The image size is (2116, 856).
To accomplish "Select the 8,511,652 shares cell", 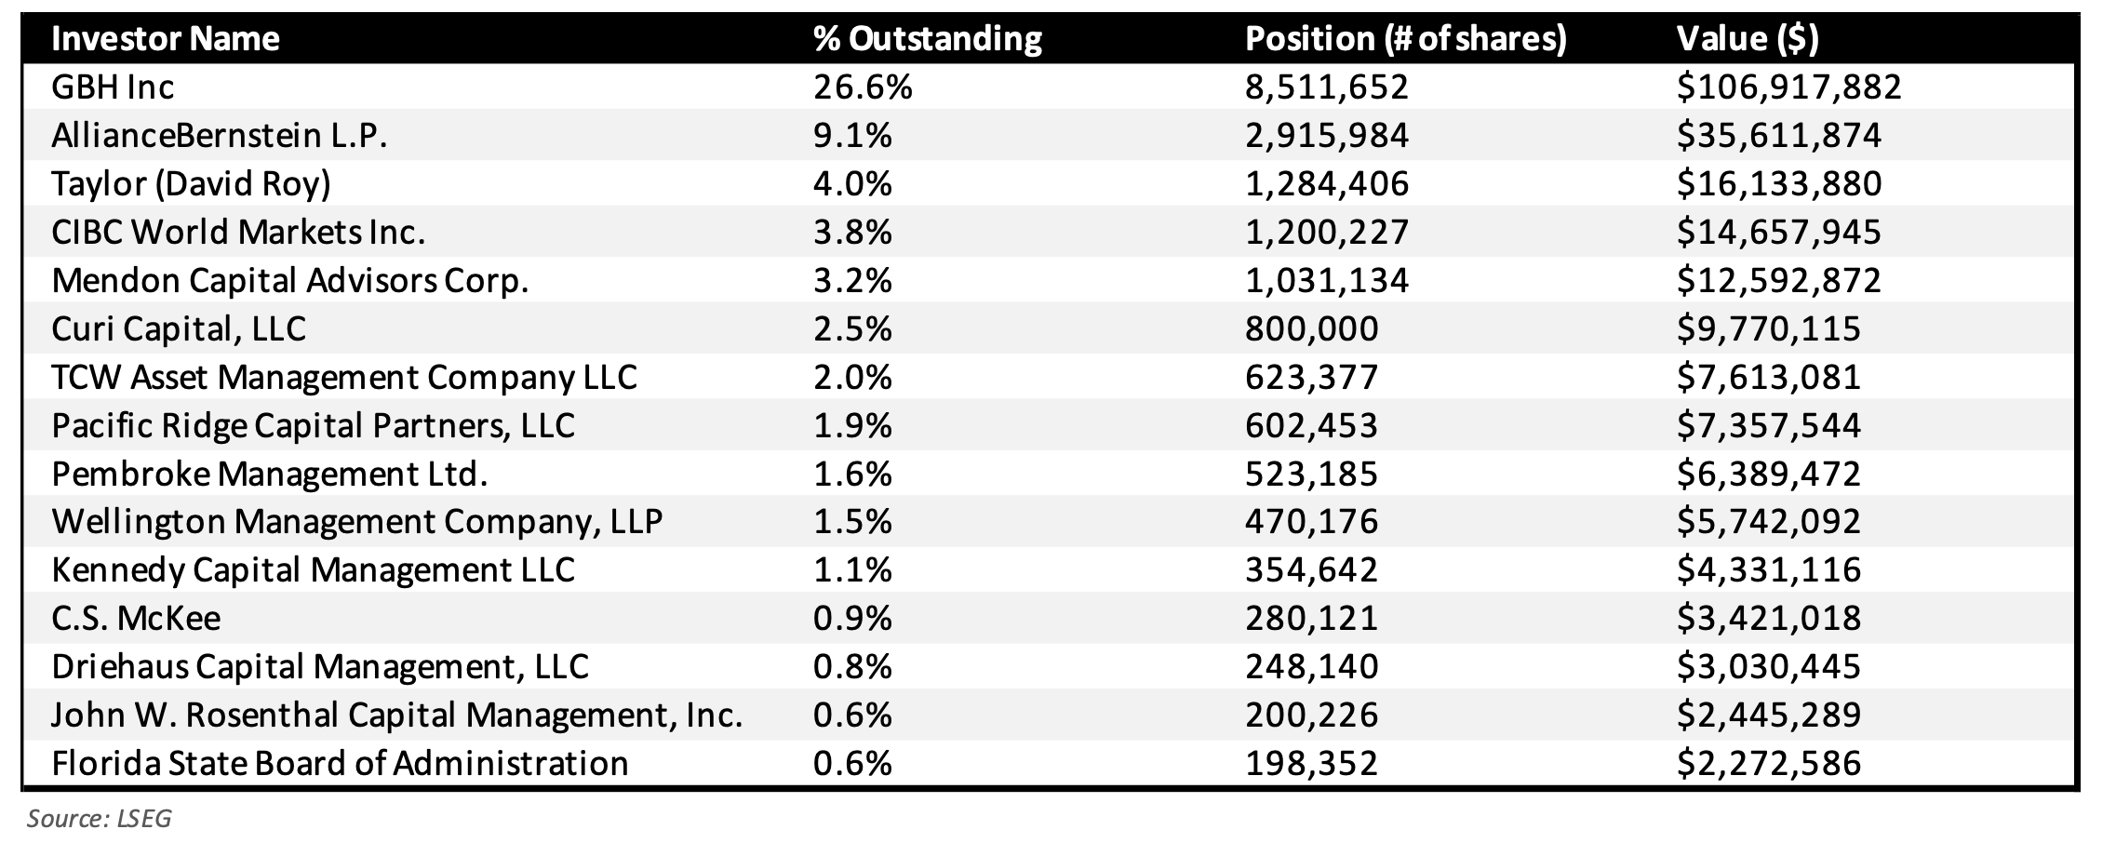I will click(1327, 87).
